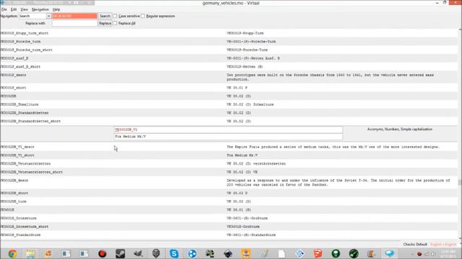Click the 'Acronyms, Numbers, Simple capitalization' note
Screen dimensions: 462x259
click(x=399, y=129)
